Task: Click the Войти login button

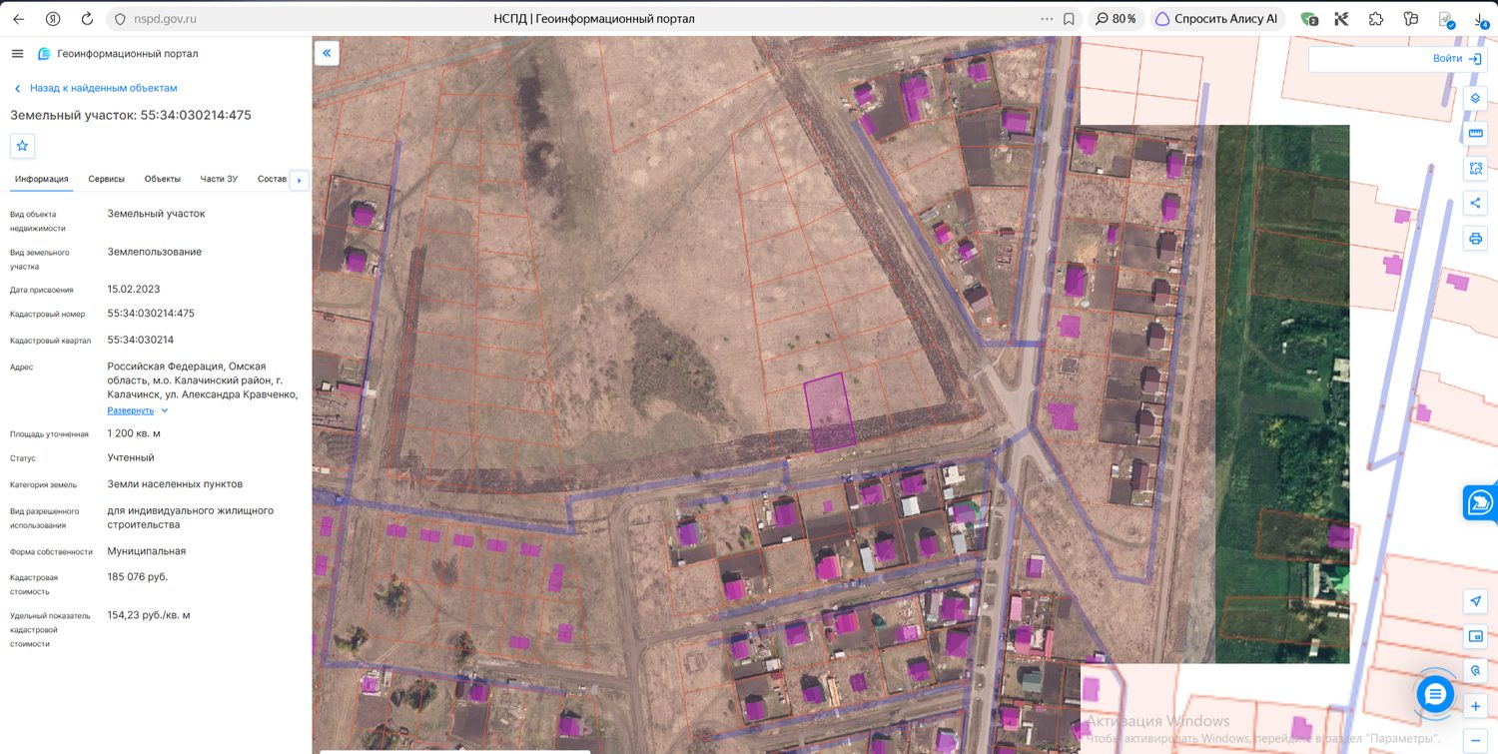Action: 1458,59
